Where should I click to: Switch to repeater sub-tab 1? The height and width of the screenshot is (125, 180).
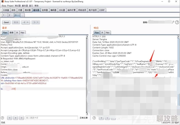pyautogui.click(x=4, y=15)
